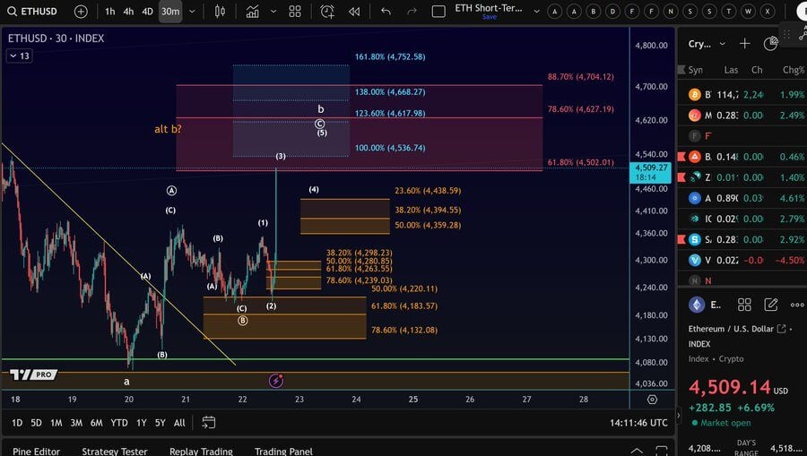807x456 pixels.
Task: Click the Ethereum logo in the details panel
Action: click(697, 305)
